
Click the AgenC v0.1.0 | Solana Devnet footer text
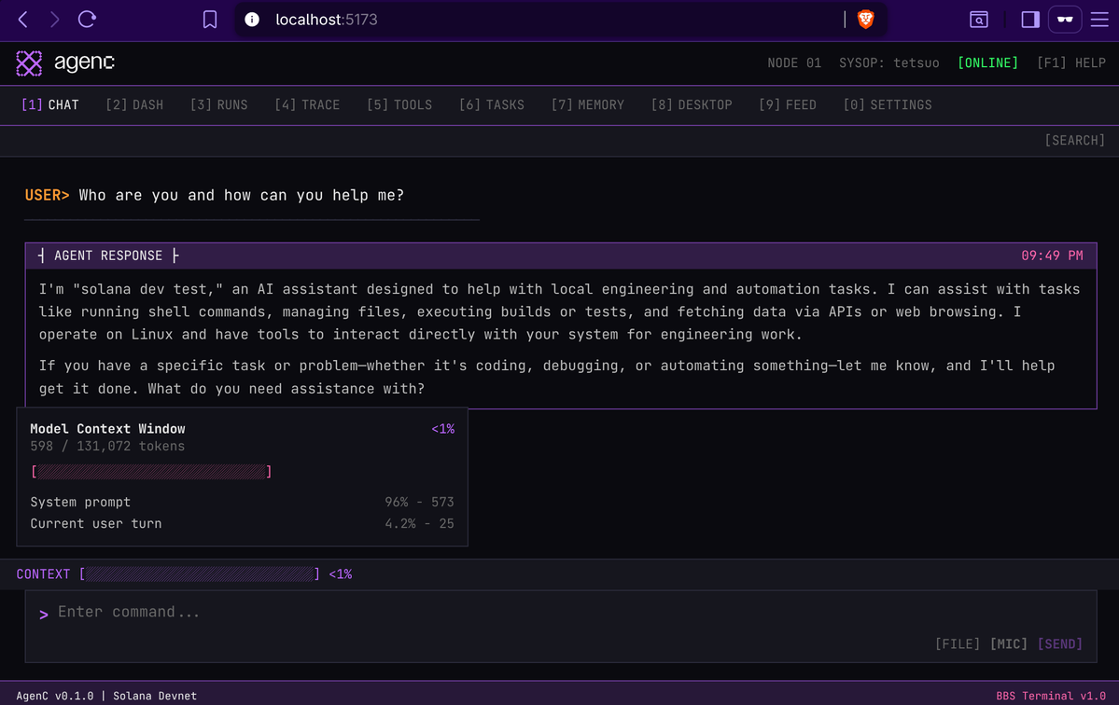(106, 696)
